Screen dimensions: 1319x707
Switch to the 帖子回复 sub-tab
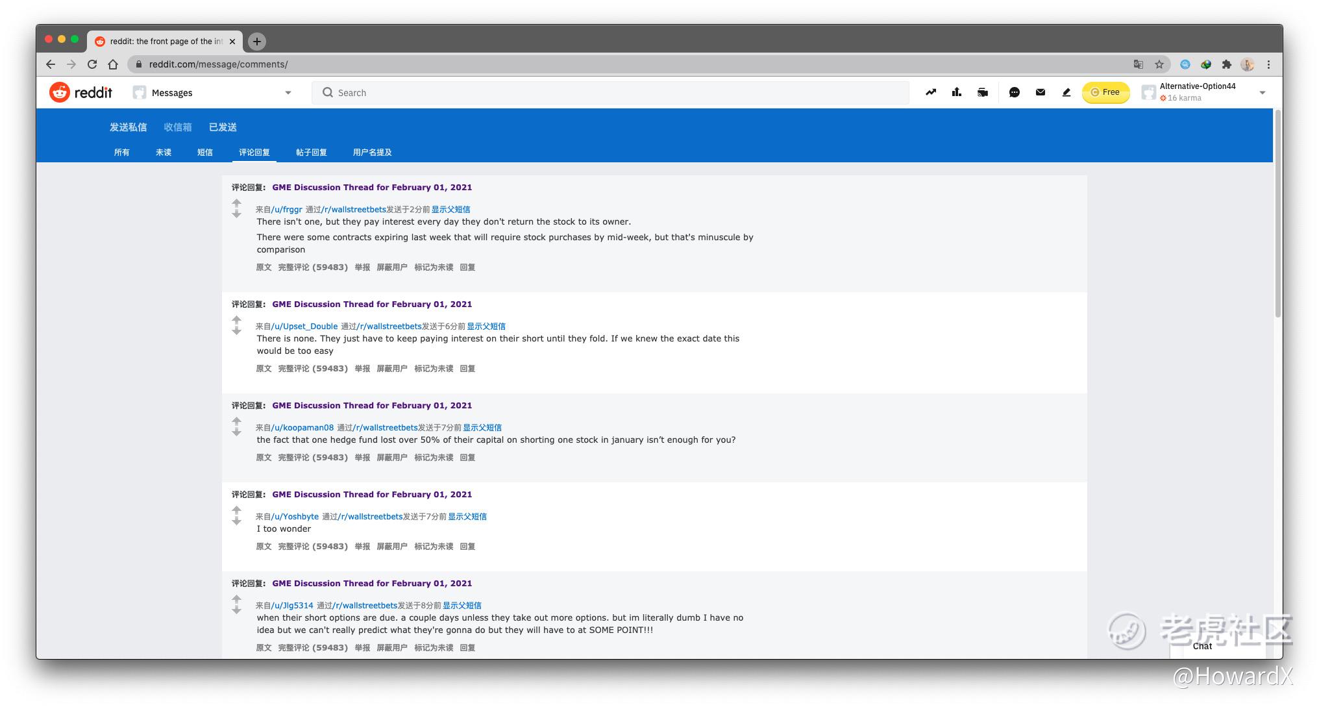[312, 153]
